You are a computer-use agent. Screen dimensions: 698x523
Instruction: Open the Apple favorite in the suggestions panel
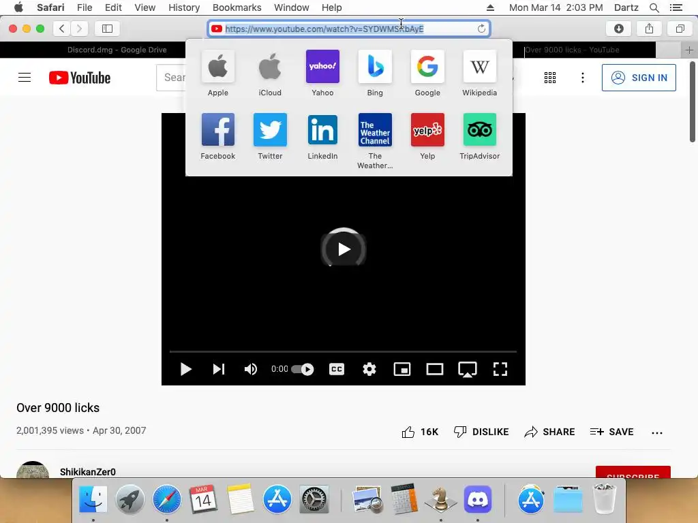(x=217, y=67)
